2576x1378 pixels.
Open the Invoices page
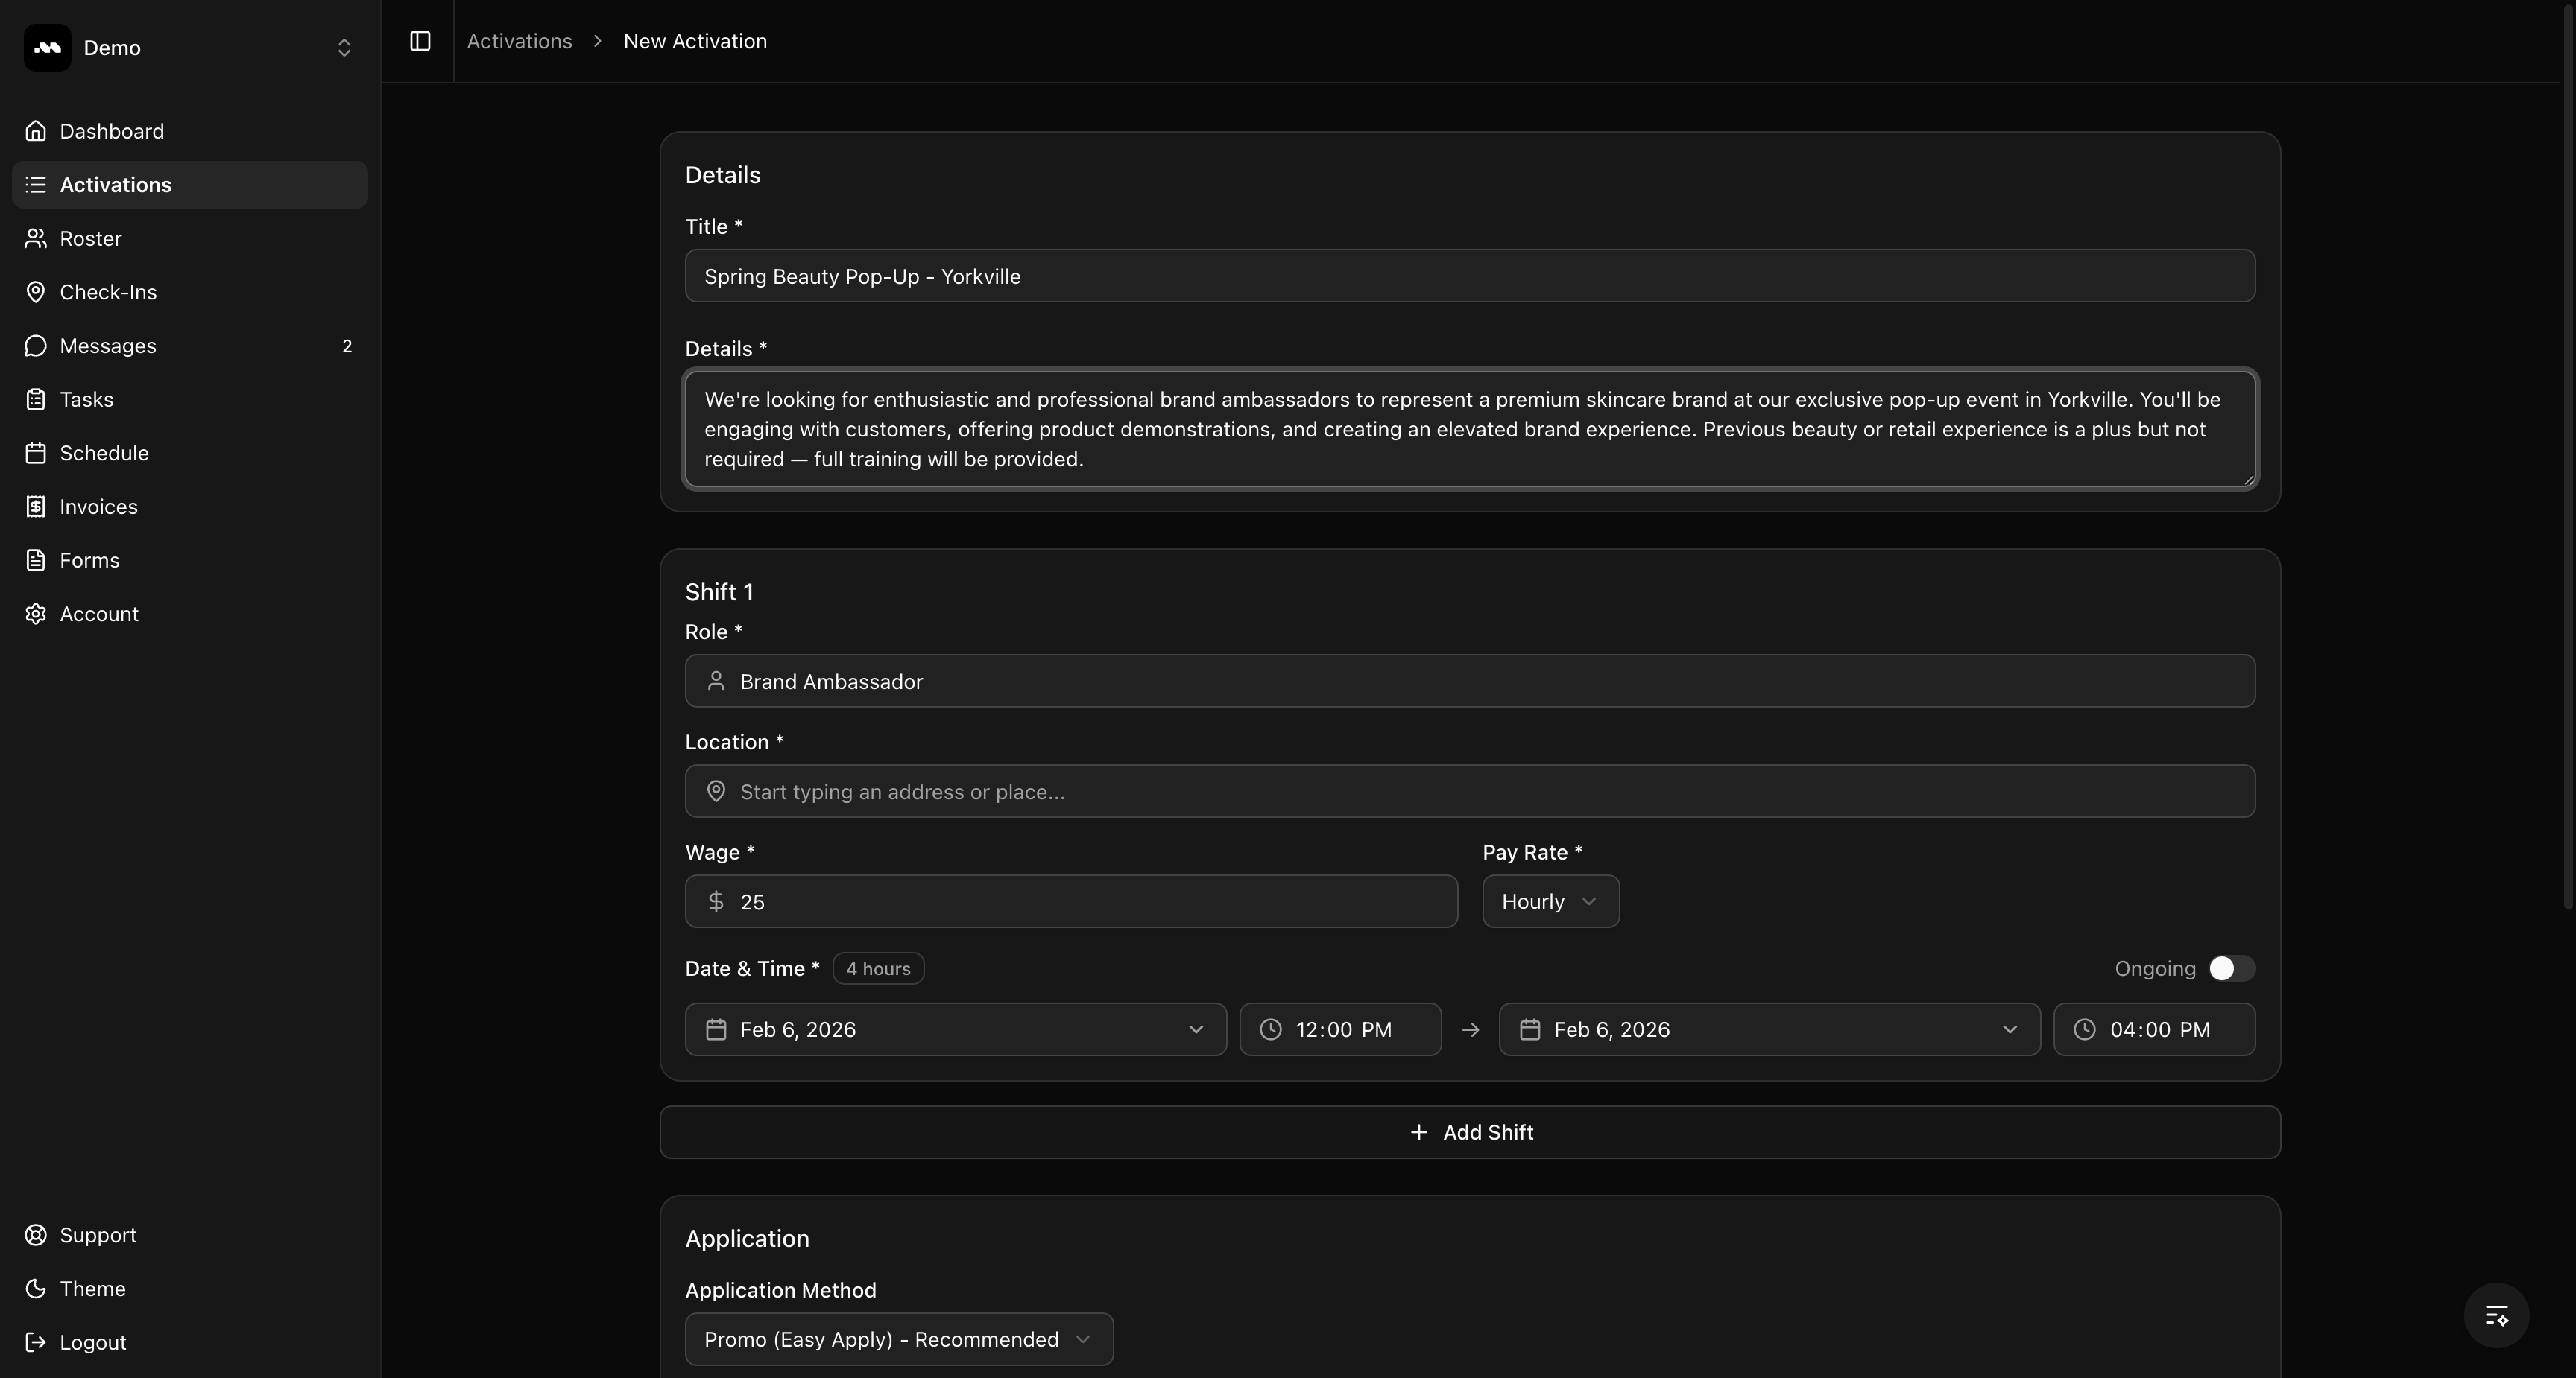click(98, 507)
